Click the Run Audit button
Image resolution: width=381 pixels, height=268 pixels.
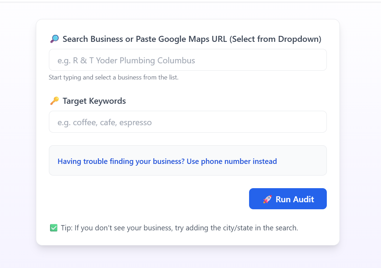[288, 199]
